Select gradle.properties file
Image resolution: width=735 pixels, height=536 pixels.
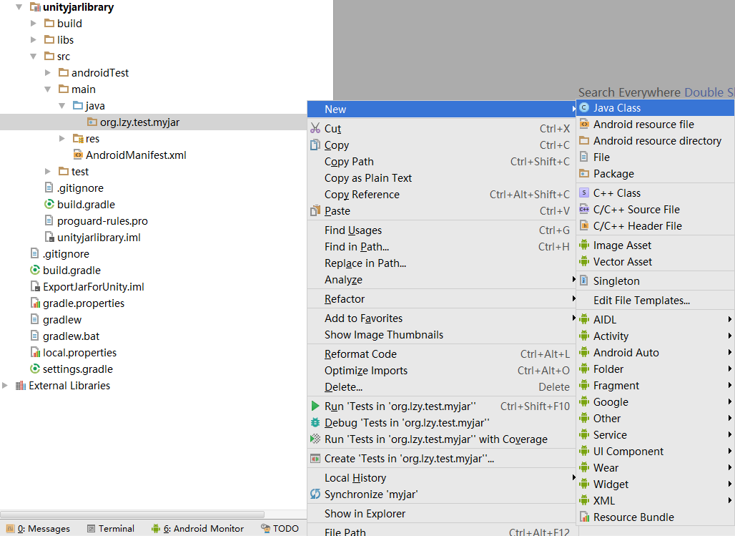(x=84, y=303)
